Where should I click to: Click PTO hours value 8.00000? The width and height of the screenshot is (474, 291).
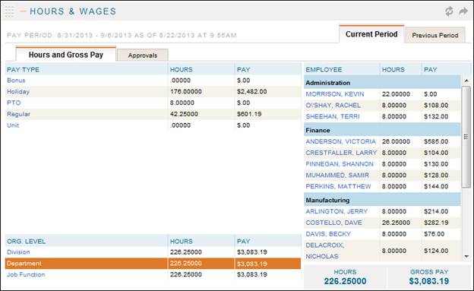click(x=182, y=103)
